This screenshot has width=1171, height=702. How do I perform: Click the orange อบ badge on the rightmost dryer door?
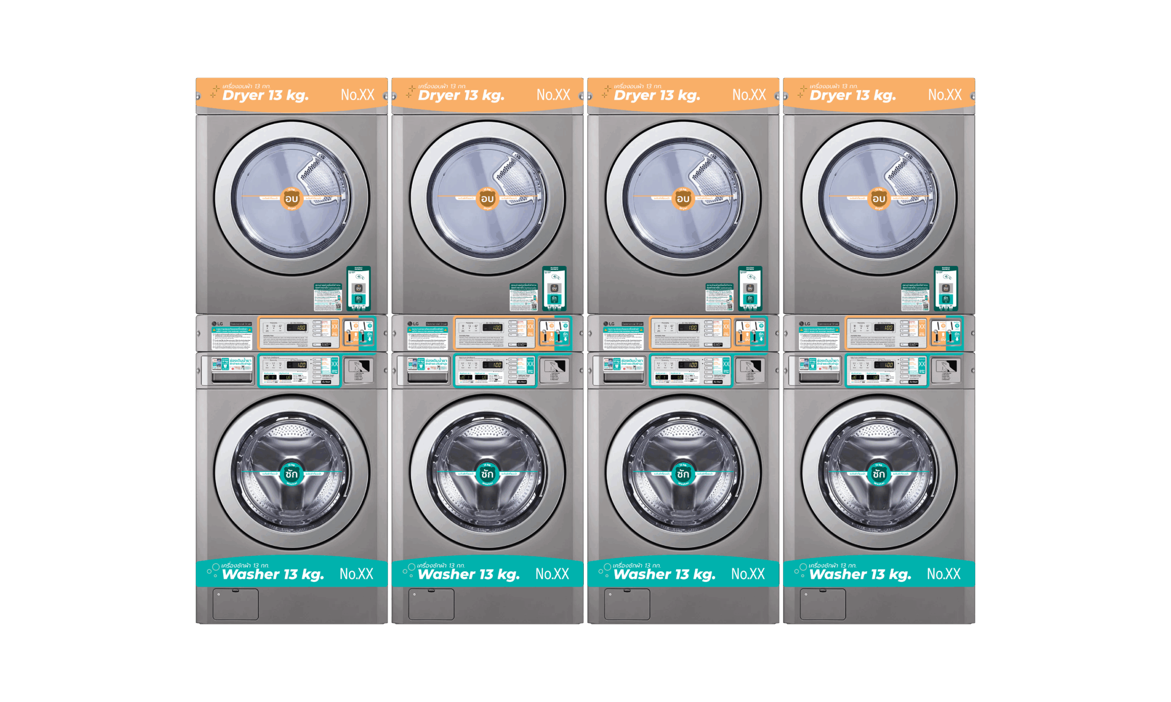(x=879, y=199)
